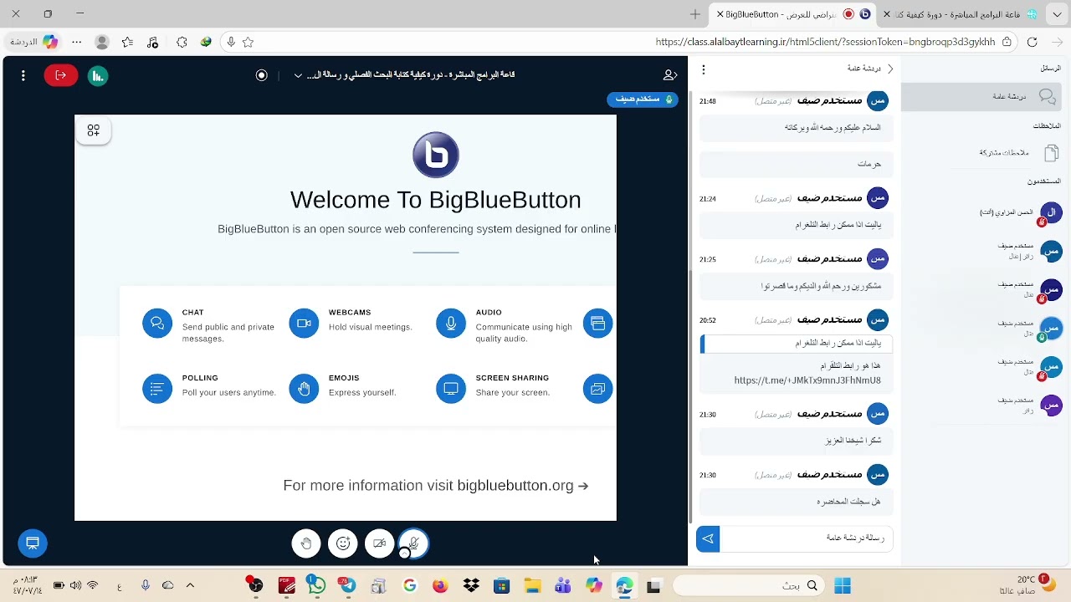Reload the page with the refresh button

click(x=1032, y=42)
